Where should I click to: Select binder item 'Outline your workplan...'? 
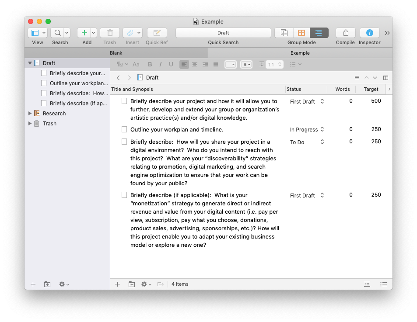[x=79, y=83]
